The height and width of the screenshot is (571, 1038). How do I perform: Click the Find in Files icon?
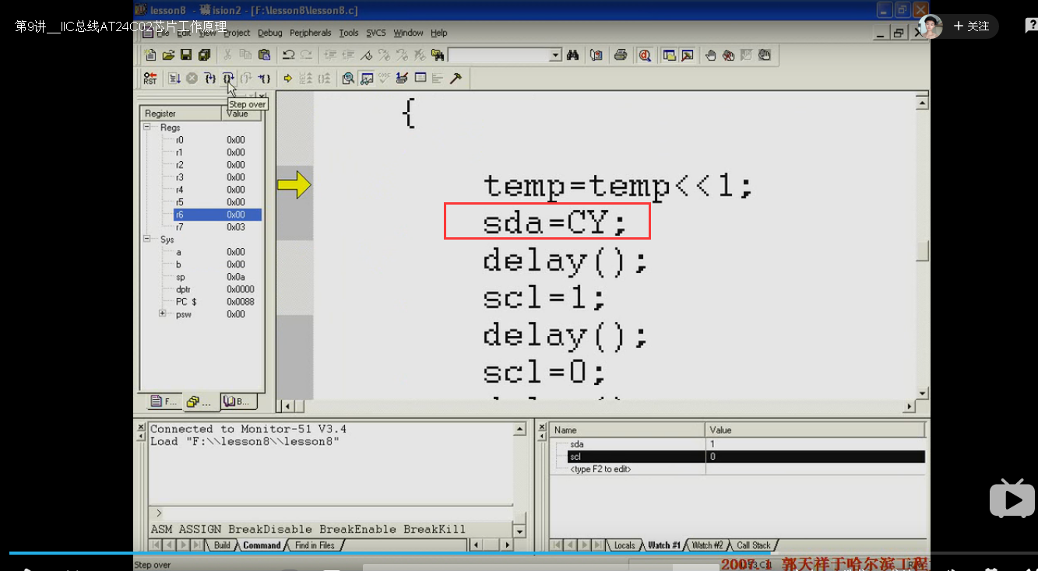438,55
